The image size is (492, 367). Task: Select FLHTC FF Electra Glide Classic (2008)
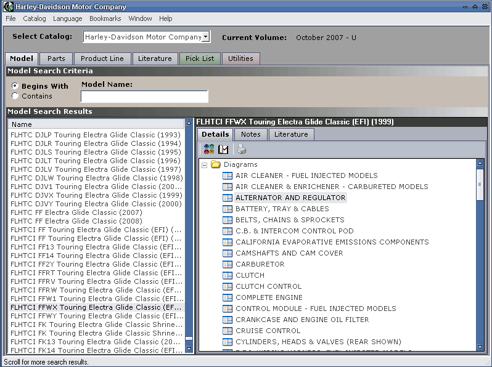pos(76,221)
